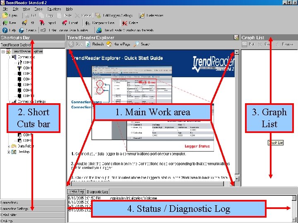Click the icon at the right of the TrendReader Explorer header

[236, 37]
